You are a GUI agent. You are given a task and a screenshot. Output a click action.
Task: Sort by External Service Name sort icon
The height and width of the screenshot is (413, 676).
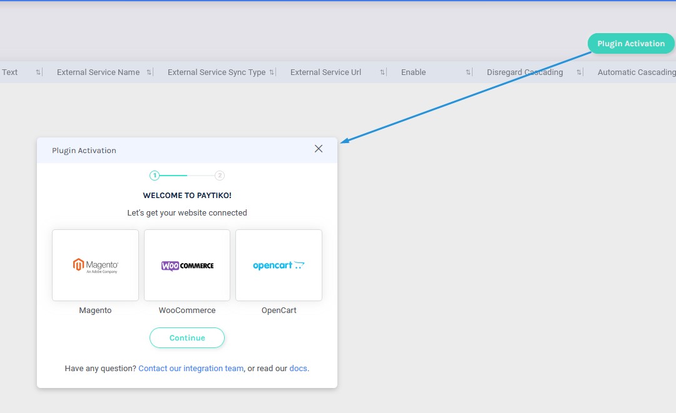point(149,72)
